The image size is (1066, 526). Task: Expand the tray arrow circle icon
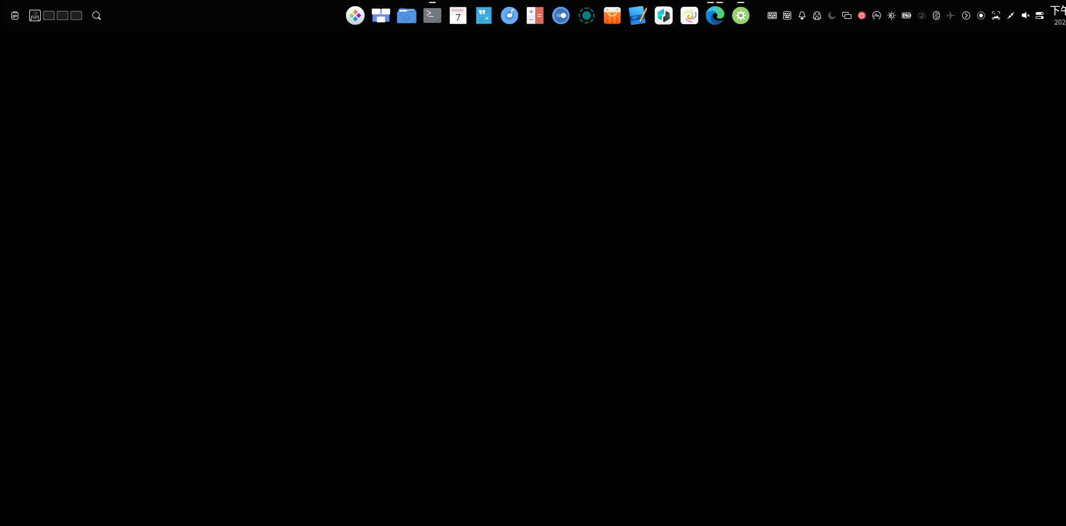coord(966,15)
